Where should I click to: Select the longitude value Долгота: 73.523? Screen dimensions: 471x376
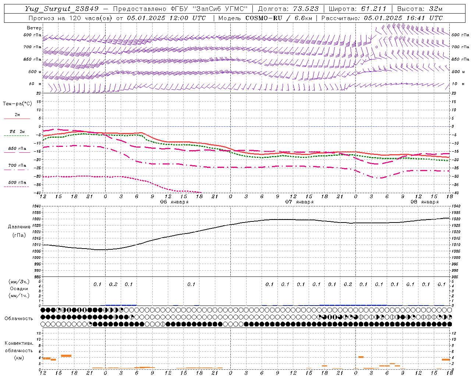point(288,9)
